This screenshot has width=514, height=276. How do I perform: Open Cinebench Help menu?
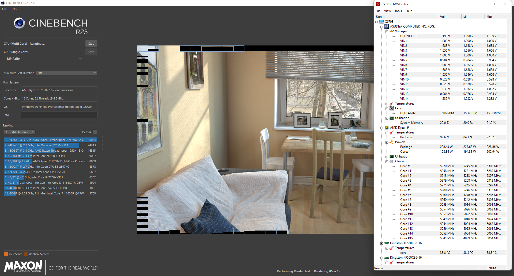coord(13,9)
